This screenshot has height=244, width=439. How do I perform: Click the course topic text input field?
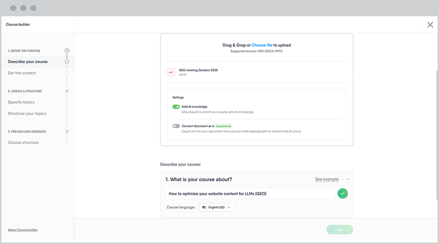[250, 194]
